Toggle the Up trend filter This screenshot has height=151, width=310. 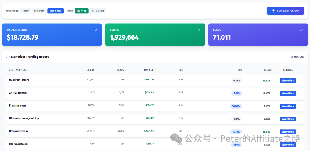coord(82,11)
